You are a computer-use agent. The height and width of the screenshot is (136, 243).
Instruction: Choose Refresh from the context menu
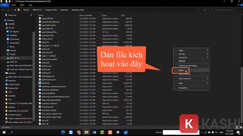pyautogui.click(x=182, y=61)
